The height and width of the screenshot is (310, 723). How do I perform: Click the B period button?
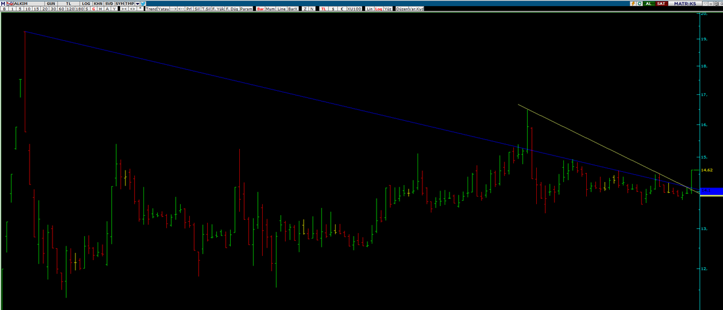[5, 9]
